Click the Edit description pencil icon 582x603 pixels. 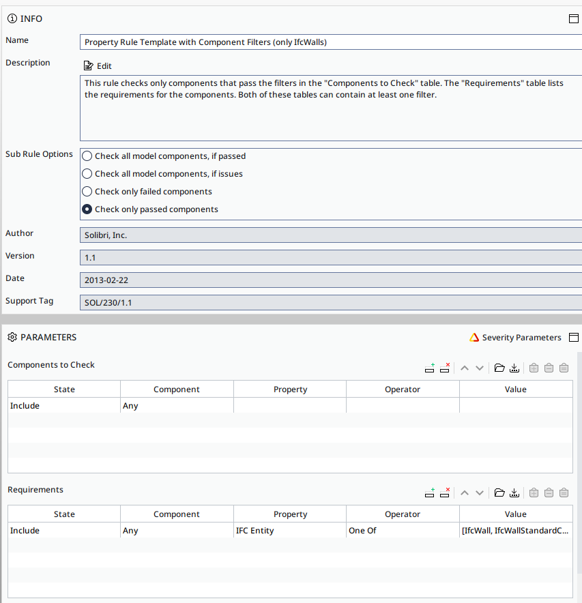pyautogui.click(x=89, y=65)
